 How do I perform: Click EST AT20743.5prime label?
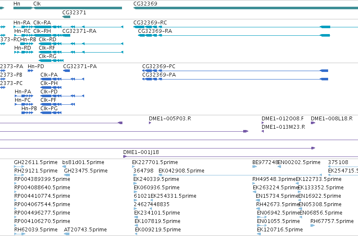[85, 230]
